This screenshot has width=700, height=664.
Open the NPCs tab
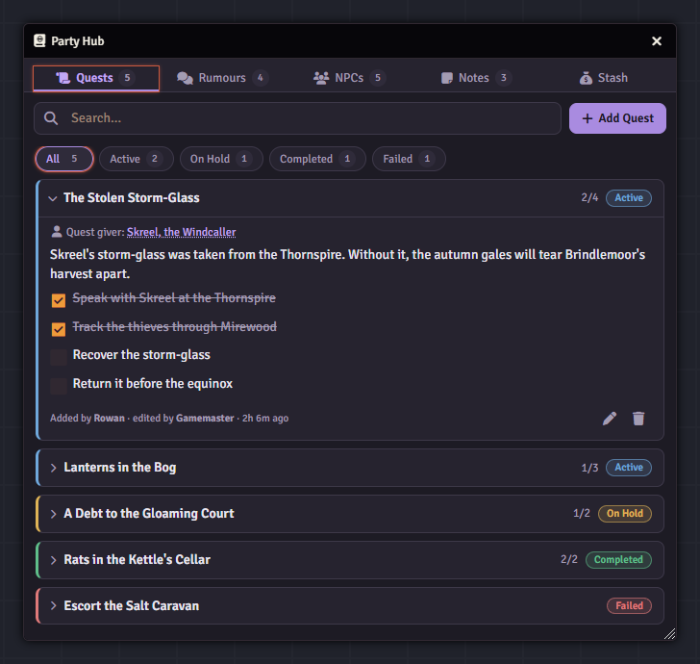coord(349,78)
